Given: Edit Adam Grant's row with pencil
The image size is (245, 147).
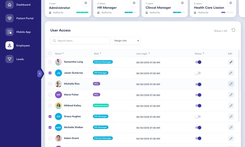Looking at the screenshot, I should point(231,138).
